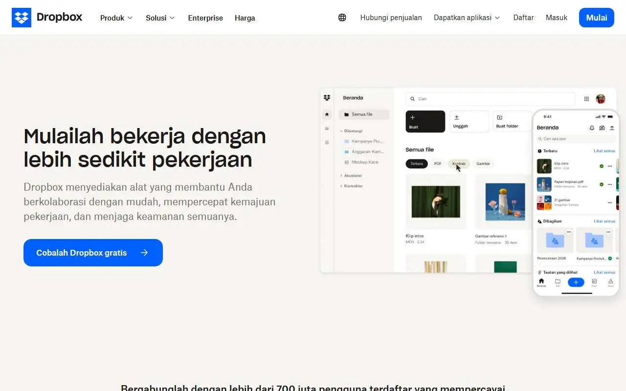Select the PDF filter chip
626x391 pixels.
tap(438, 164)
